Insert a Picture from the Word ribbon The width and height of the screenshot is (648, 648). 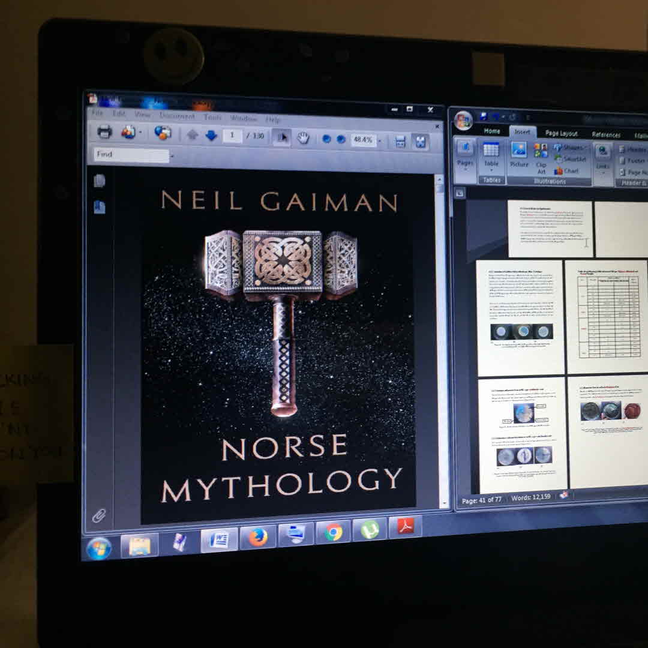click(x=519, y=155)
